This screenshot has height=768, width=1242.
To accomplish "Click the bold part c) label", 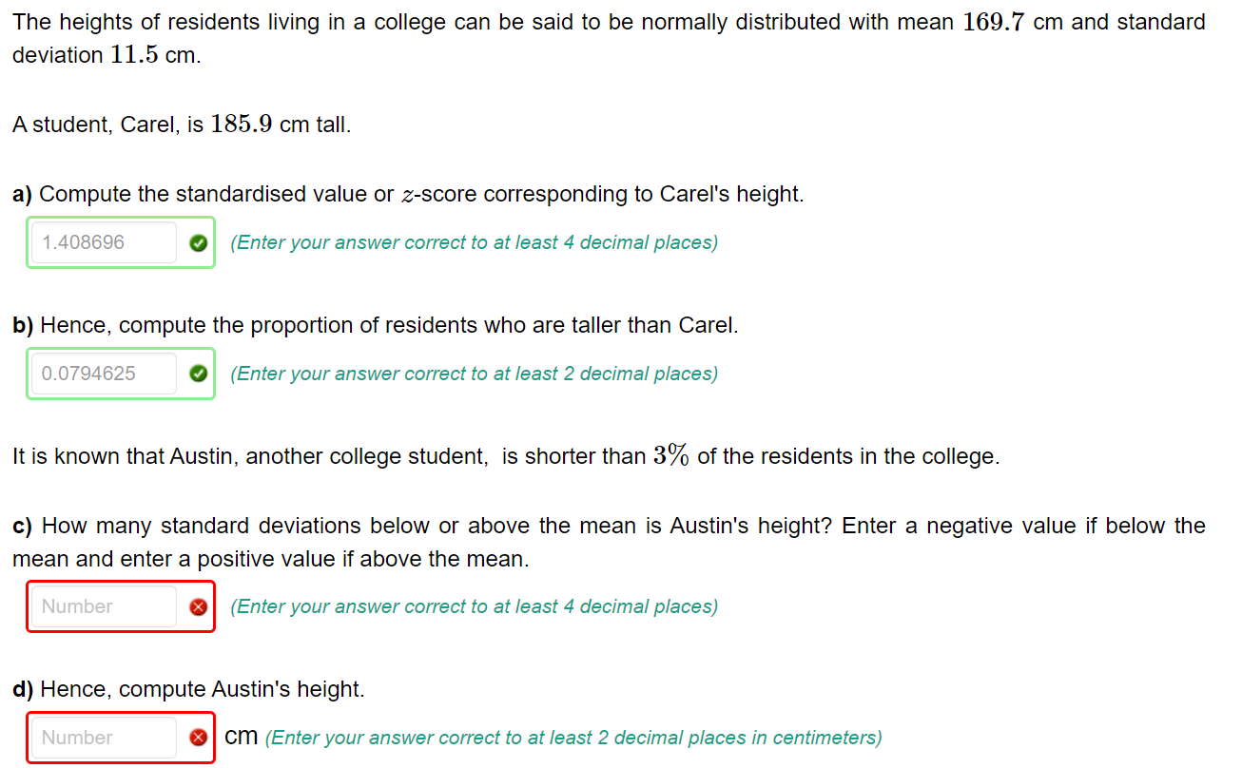I will (20, 526).
